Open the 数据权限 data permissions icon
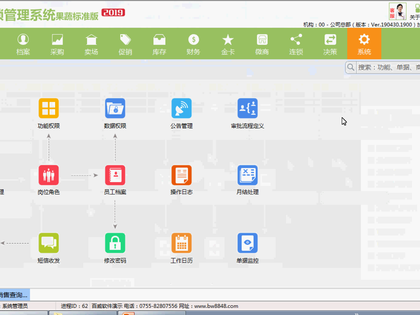Image resolution: width=420 pixels, height=315 pixels. coord(115,109)
